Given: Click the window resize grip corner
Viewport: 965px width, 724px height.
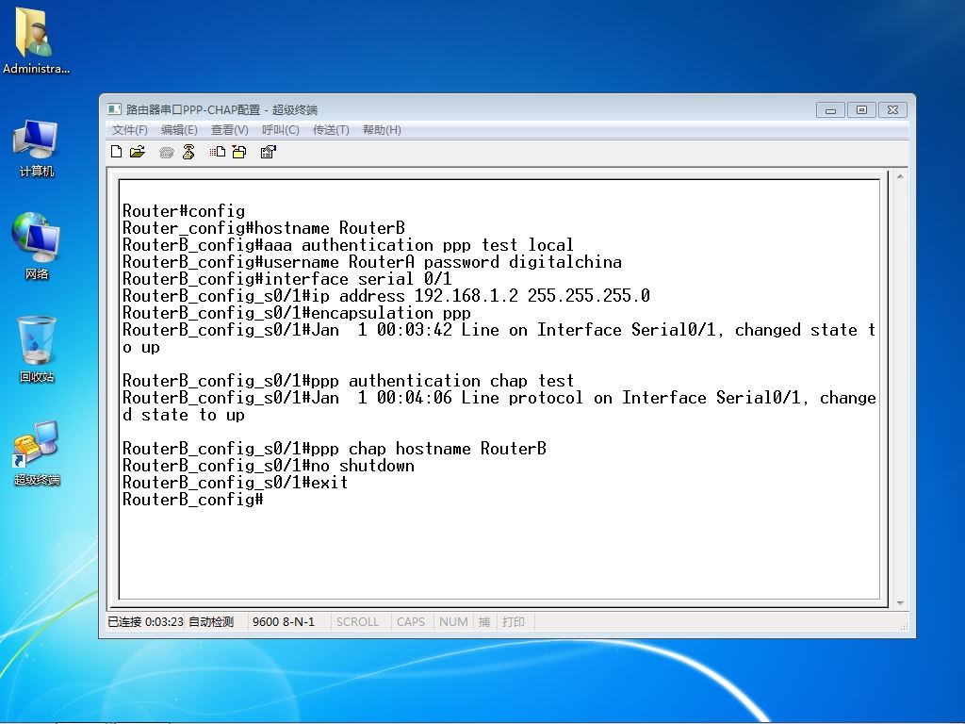Looking at the screenshot, I should (904, 626).
